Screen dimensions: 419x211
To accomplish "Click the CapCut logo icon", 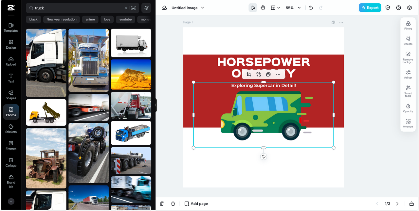I will pos(11,8).
